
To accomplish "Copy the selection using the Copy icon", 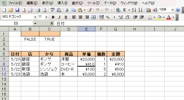I will pos(73,10).
